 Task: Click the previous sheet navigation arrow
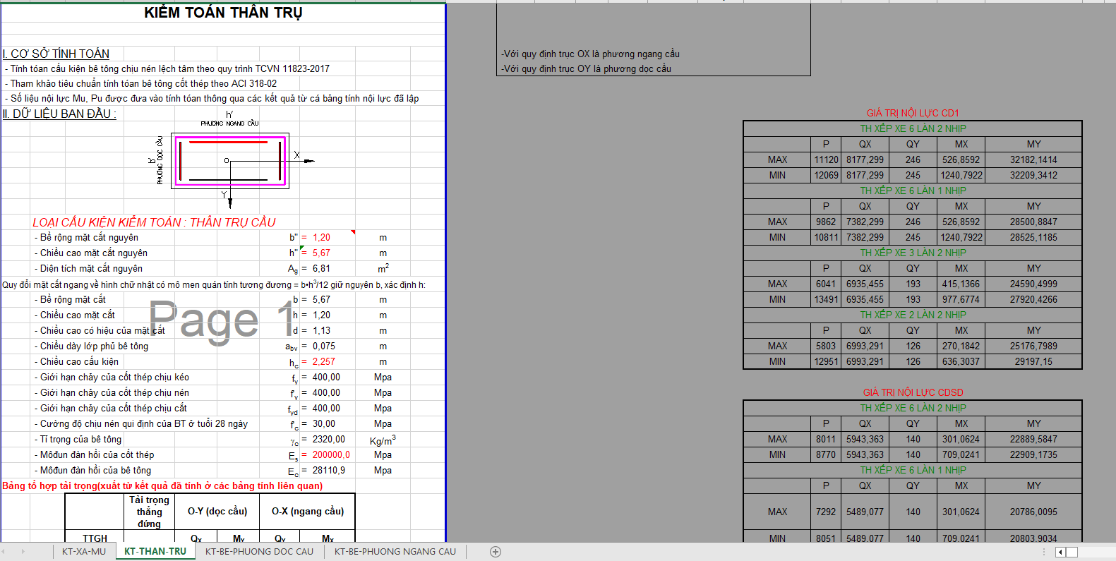click(6, 552)
